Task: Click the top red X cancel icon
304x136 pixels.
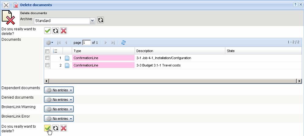Action: 63,31
